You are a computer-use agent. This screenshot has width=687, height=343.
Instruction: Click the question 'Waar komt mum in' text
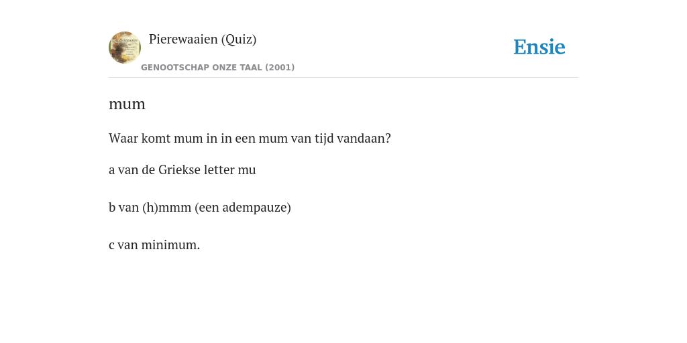click(250, 139)
